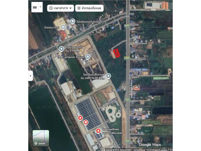Image resolution: width=201 pixels, height=151 pixels.
Task: Click the red highlighted land parcel
Action: 117,53
